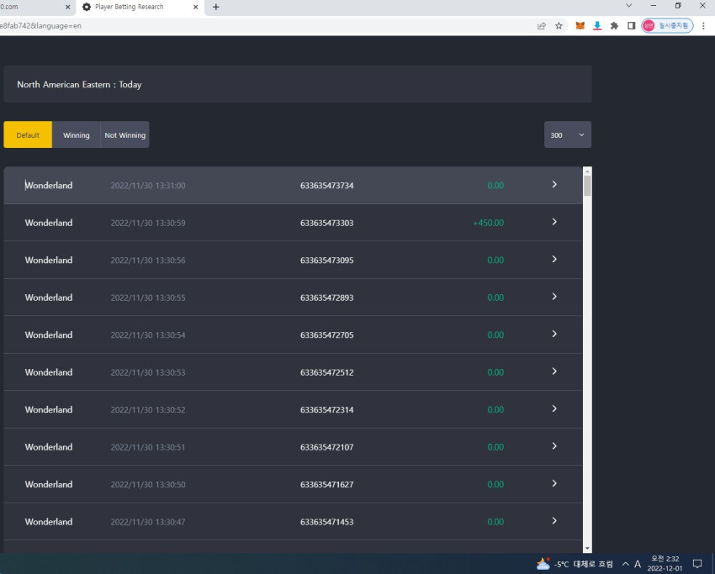This screenshot has height=574, width=715.
Task: Click Wonderland in the 13:30:55 row
Action: (x=48, y=298)
